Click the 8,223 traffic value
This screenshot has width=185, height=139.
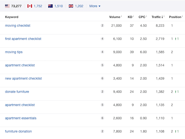pyautogui.click(x=160, y=26)
